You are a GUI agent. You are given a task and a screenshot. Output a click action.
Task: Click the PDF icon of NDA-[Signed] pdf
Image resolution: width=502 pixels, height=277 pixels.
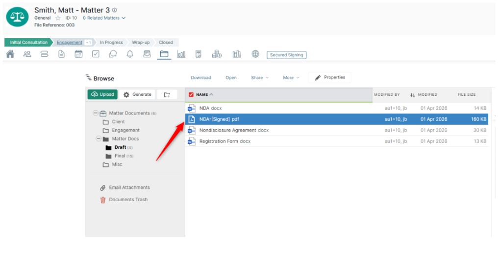[192, 119]
